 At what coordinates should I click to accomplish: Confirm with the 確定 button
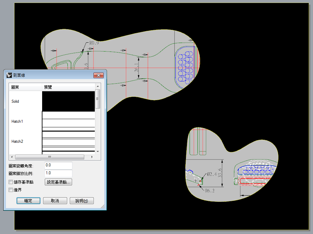click(x=28, y=201)
